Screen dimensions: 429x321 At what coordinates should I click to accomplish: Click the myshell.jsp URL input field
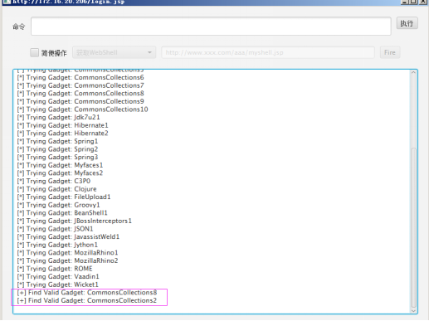(x=268, y=52)
